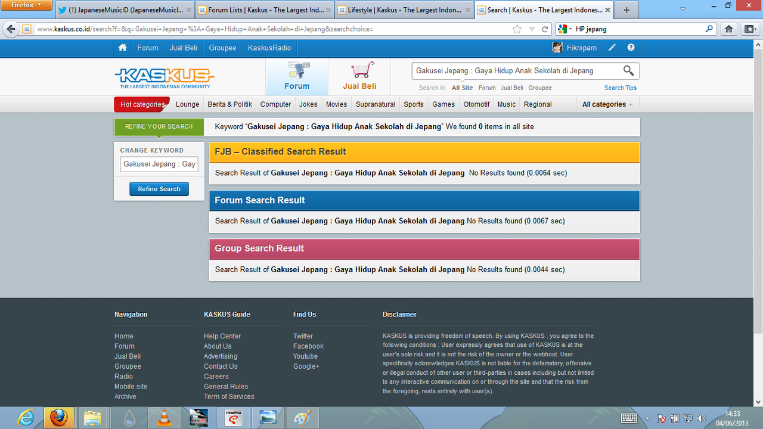Click the Firefox icon in the taskbar
763x429 pixels.
[58, 418]
